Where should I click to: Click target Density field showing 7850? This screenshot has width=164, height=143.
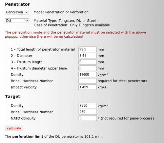click(x=88, y=106)
